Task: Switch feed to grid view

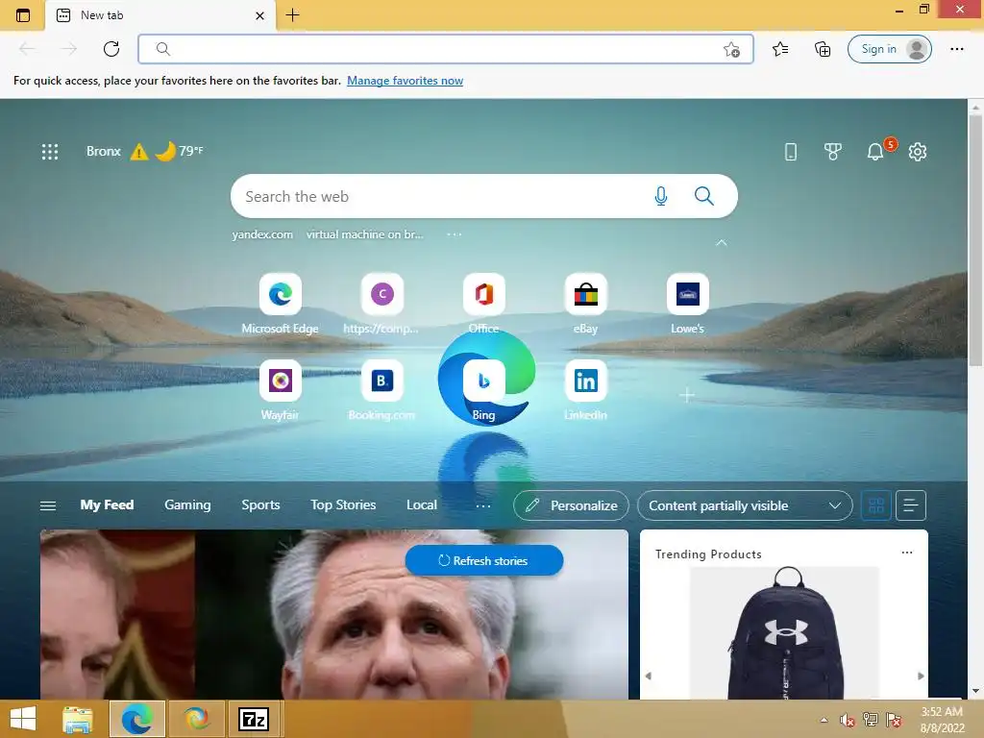Action: pyautogui.click(x=876, y=505)
